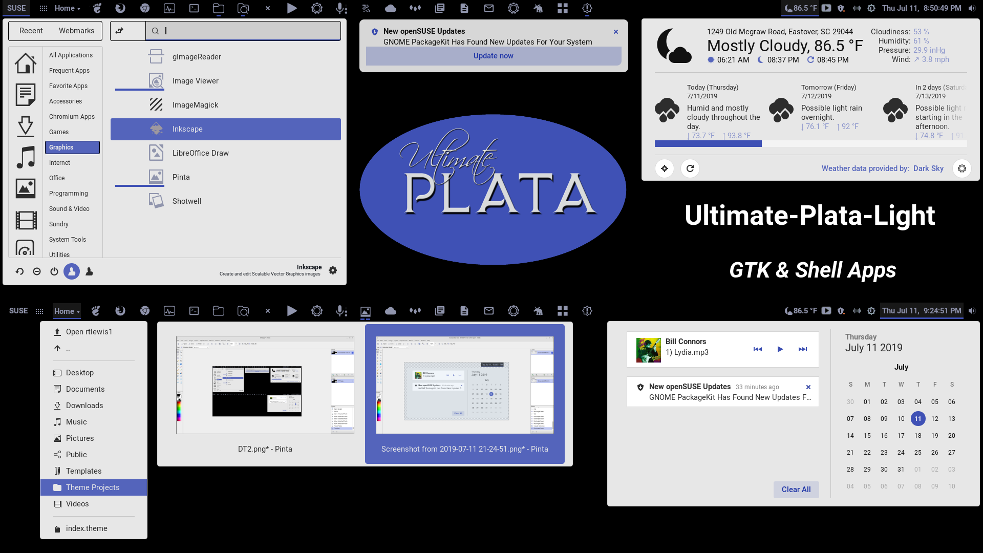
Task: Click the restart icon in menu footer
Action: (19, 271)
